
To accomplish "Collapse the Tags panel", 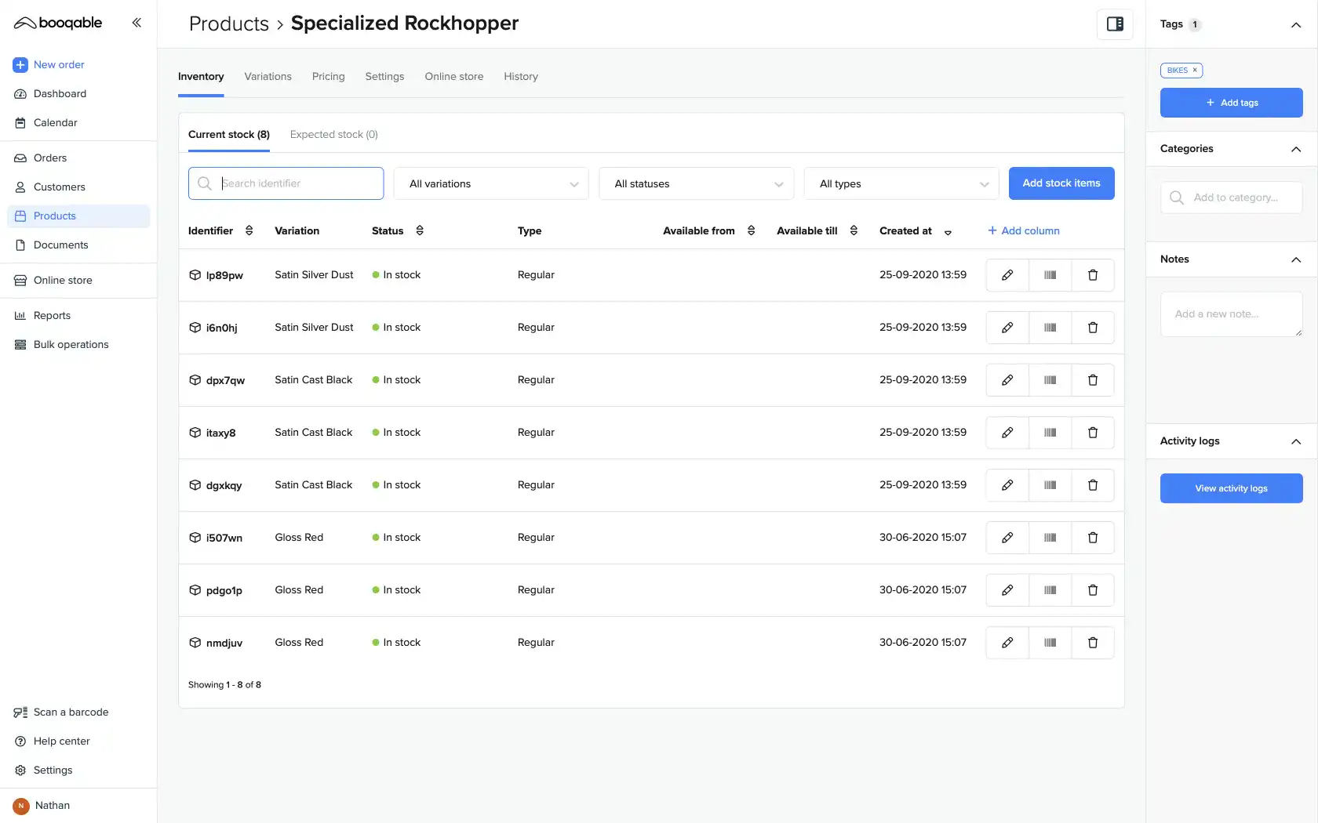I will 1296,24.
